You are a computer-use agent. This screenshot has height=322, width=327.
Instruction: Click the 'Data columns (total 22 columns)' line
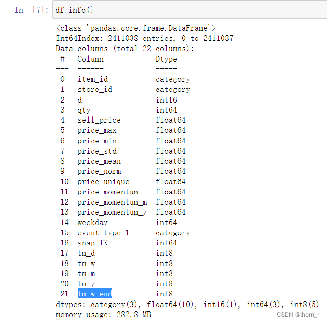click(125, 49)
